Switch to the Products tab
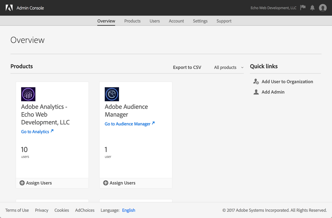This screenshot has height=218, width=332. click(132, 21)
